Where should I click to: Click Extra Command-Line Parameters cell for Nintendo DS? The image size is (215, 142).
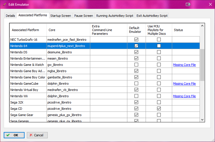click(108, 52)
